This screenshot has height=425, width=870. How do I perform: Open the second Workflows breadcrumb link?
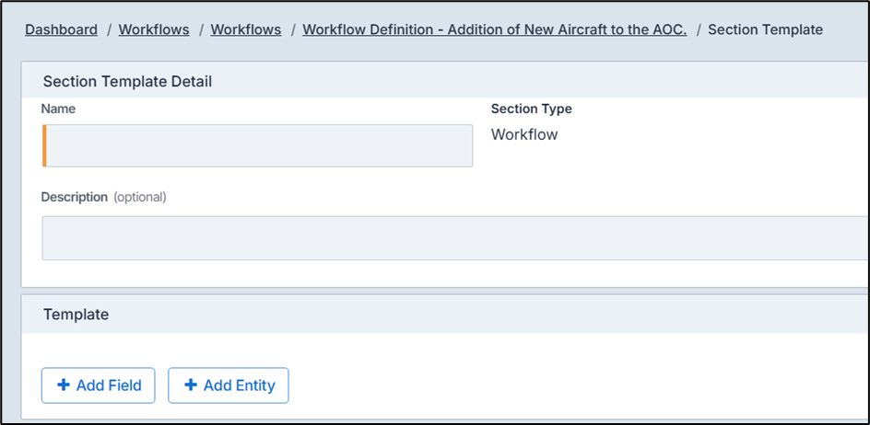click(x=246, y=29)
